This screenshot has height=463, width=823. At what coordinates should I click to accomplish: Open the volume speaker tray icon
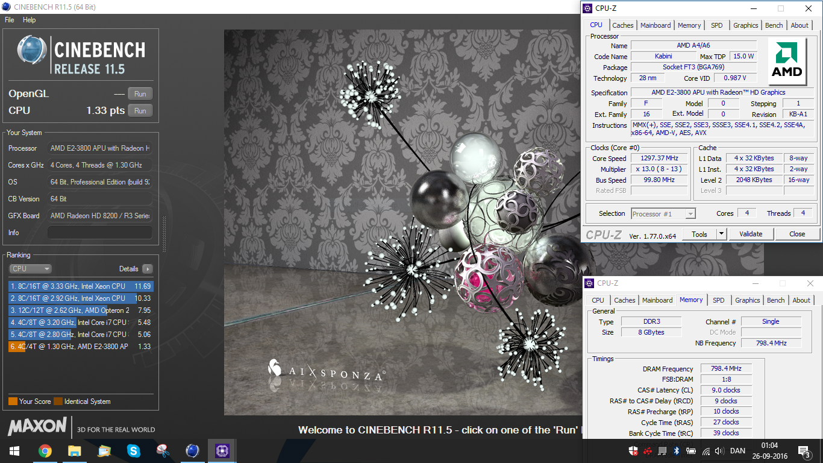pyautogui.click(x=719, y=451)
